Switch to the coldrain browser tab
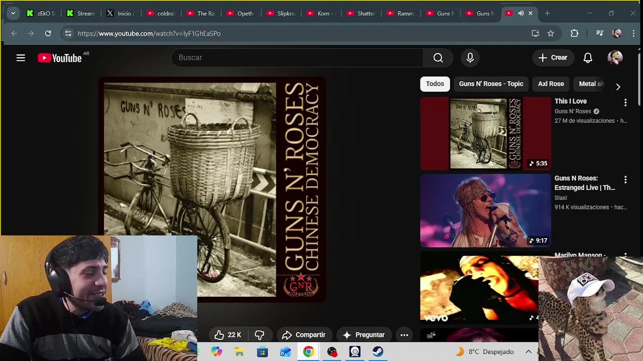Image resolution: width=643 pixels, height=361 pixels. pos(160,14)
